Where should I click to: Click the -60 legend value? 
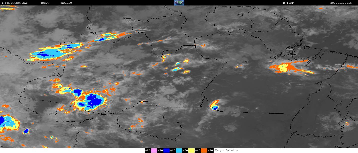point(173,151)
